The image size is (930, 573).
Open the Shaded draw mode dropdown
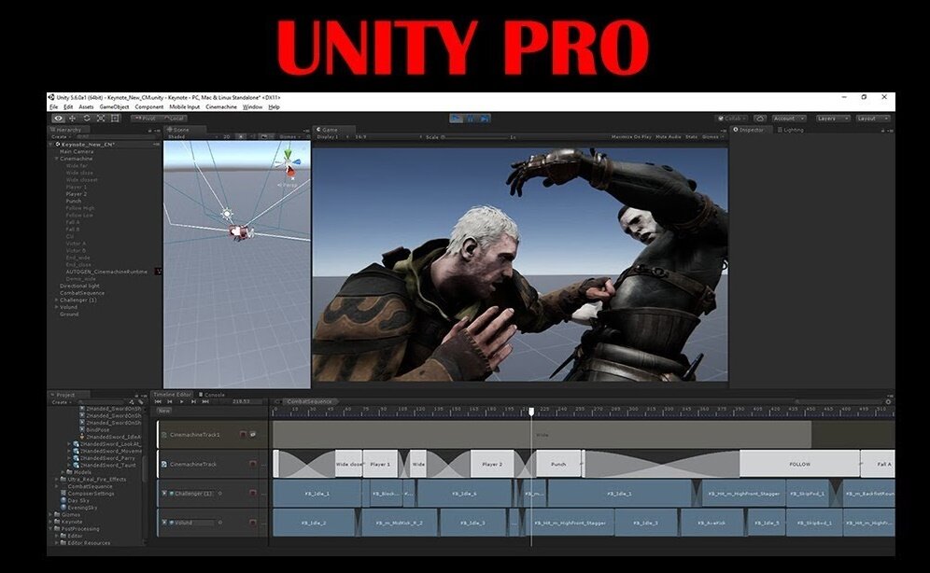point(191,137)
